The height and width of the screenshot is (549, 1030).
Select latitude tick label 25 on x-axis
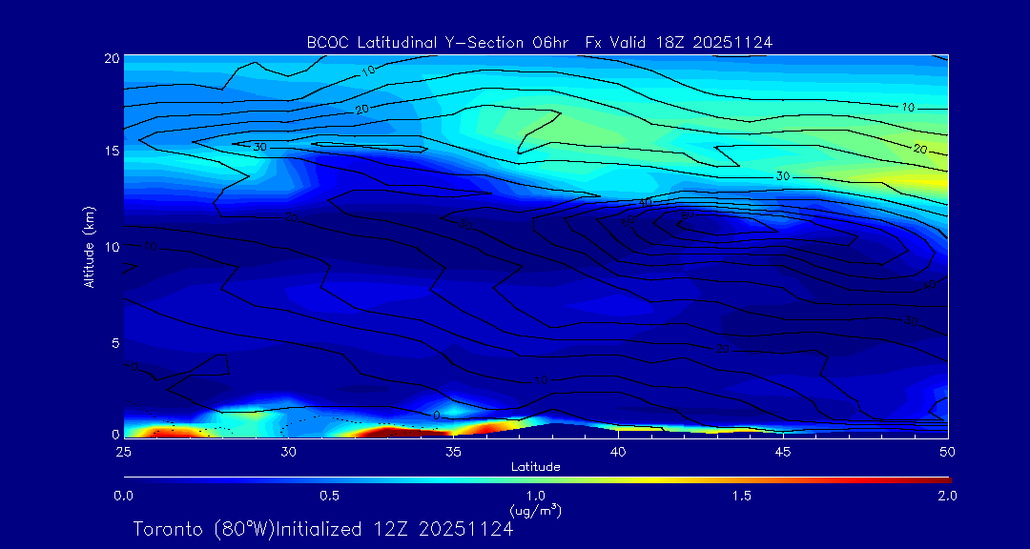click(123, 451)
